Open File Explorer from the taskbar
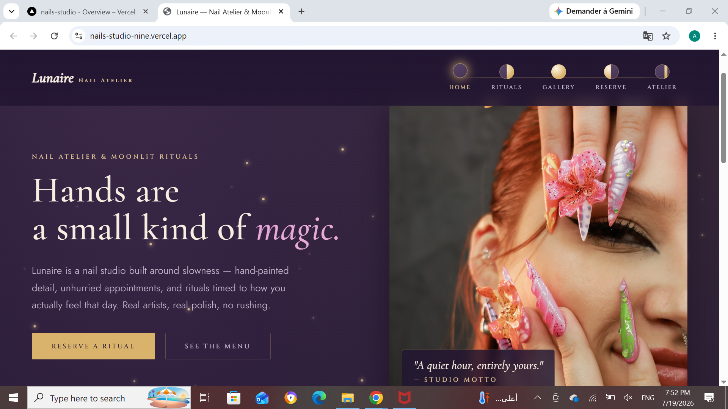The height and width of the screenshot is (409, 728). tap(347, 398)
